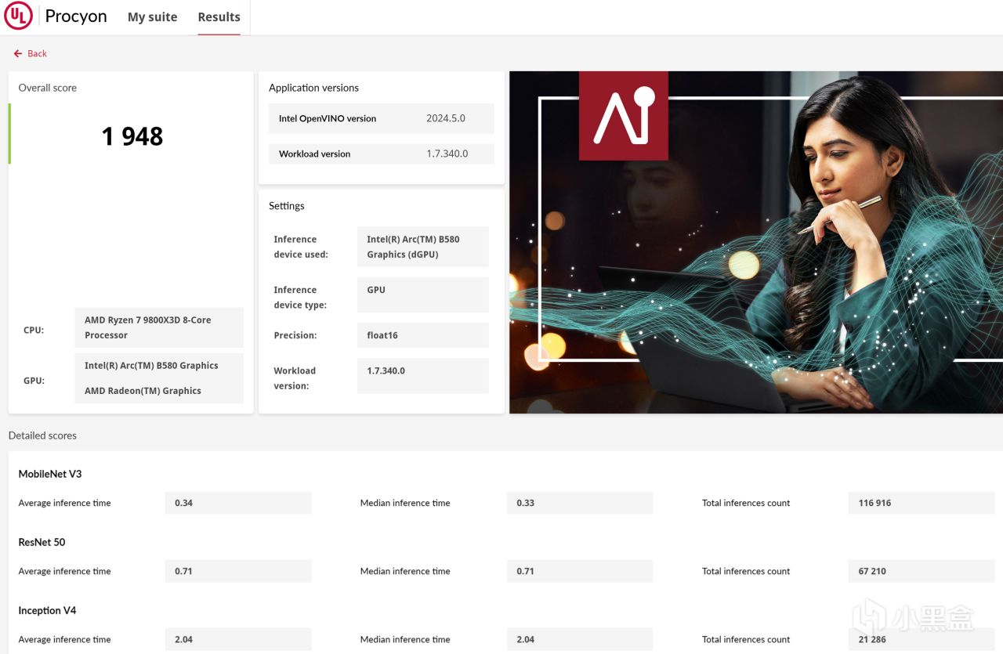Open the My suite tab
1003x654 pixels.
152,16
